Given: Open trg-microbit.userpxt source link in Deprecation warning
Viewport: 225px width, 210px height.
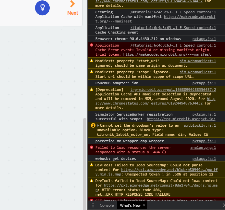Looking at the screenshot, I should [x=173, y=90].
